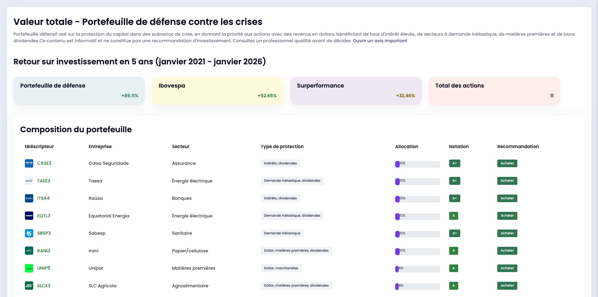This screenshot has height=297, width=598.
Task: Open the CXSE3 ticker link
Action: [x=44, y=163]
